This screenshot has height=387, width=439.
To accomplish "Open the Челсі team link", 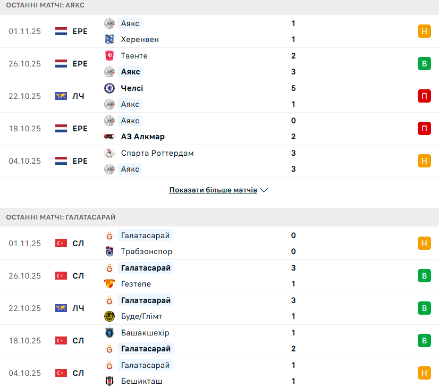I will pyautogui.click(x=132, y=88).
